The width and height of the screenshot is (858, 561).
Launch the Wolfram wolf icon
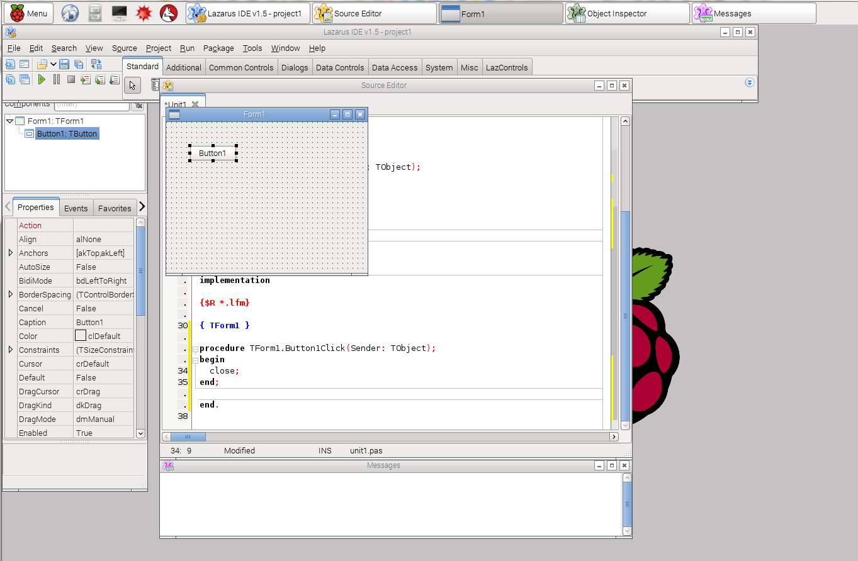tap(168, 13)
